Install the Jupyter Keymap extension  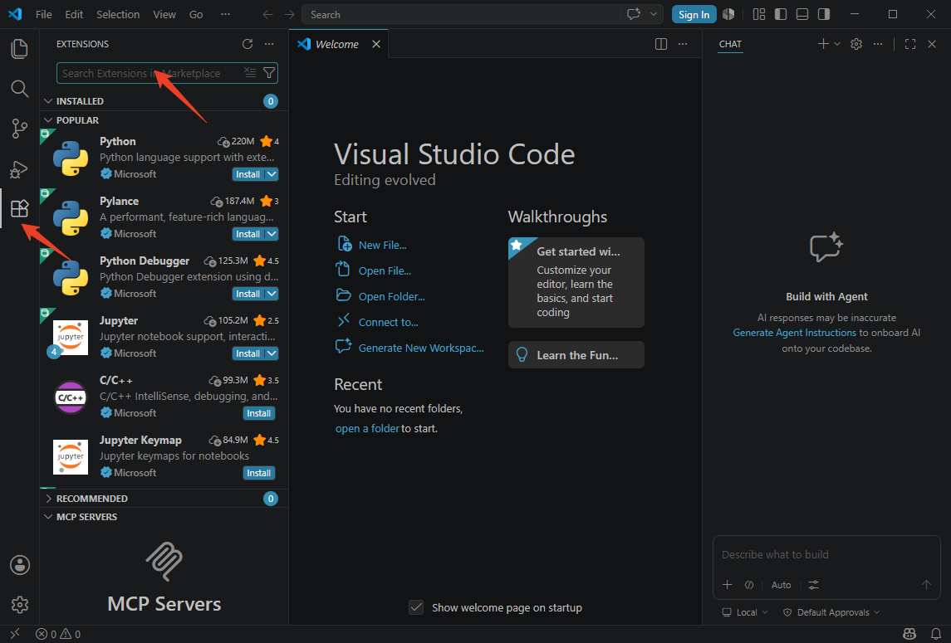click(259, 473)
